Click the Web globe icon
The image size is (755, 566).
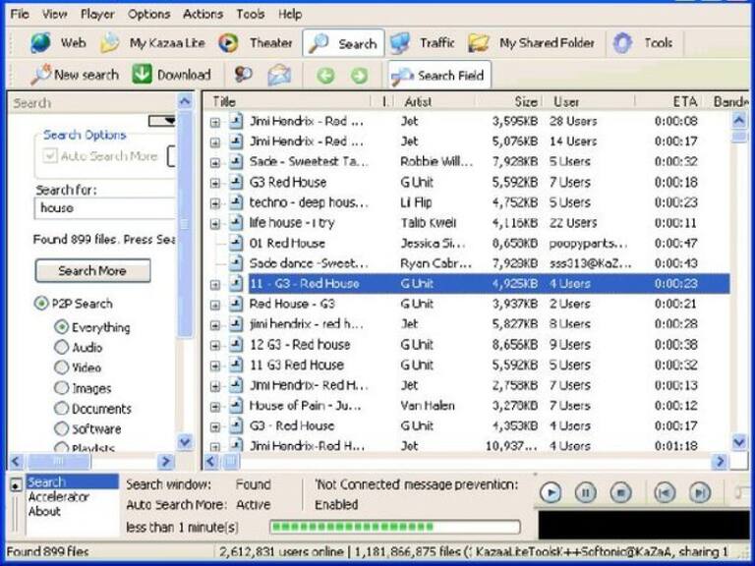point(40,43)
